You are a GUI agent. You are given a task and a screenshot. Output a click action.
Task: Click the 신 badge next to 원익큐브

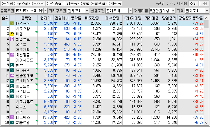coord(12,96)
